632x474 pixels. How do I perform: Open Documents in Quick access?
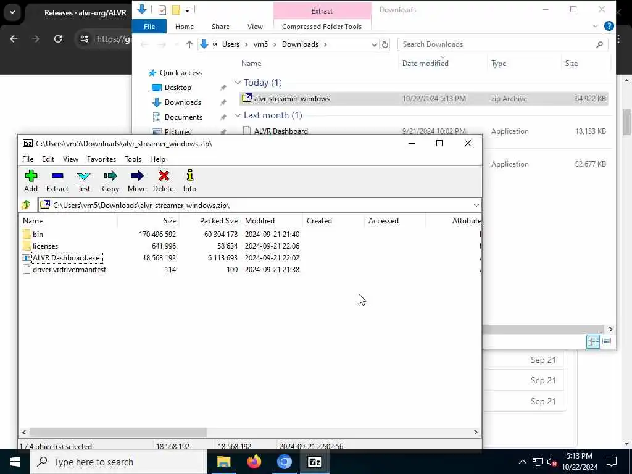[x=183, y=117]
